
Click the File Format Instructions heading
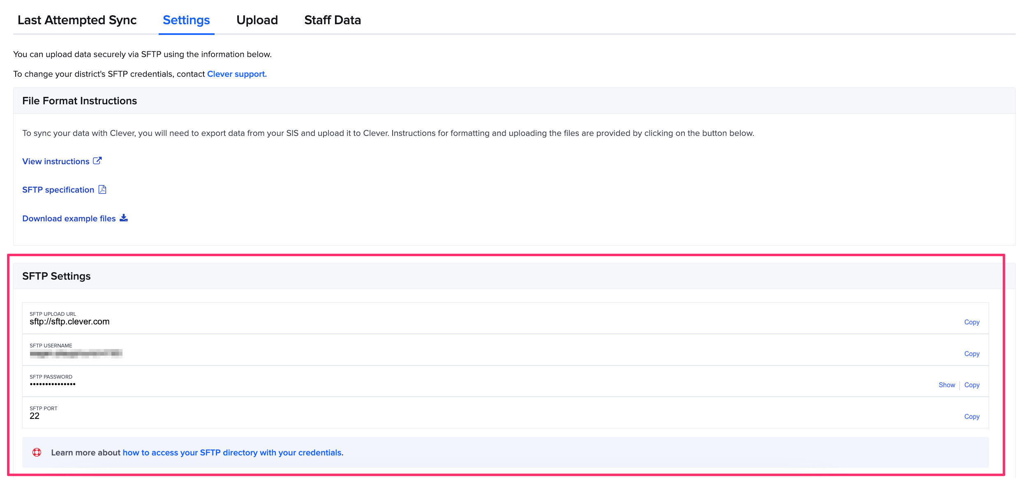[x=79, y=101]
